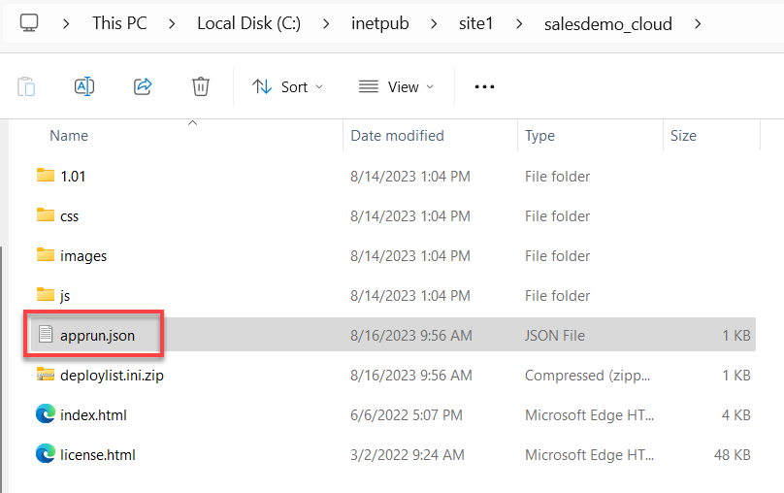
Task: Click the This PC monitor icon
Action: (29, 23)
